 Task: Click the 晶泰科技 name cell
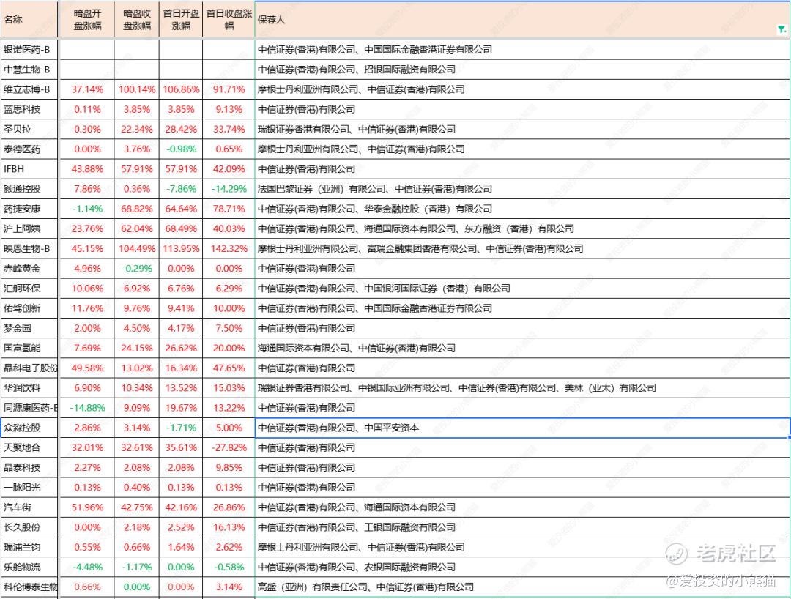29,468
